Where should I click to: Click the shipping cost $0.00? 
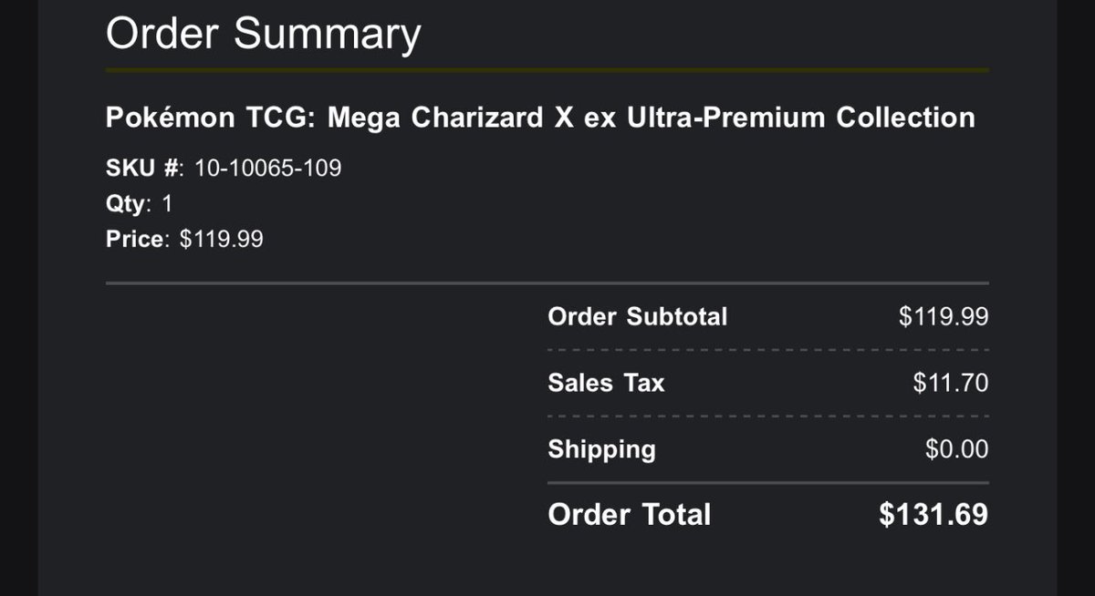coord(956,449)
